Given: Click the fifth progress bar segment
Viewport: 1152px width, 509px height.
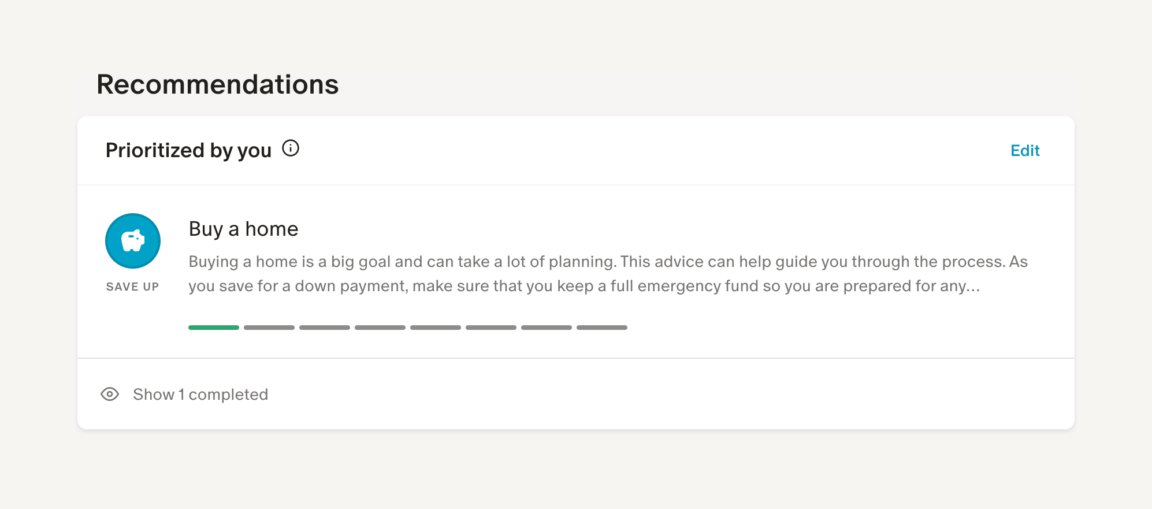Looking at the screenshot, I should 436,328.
